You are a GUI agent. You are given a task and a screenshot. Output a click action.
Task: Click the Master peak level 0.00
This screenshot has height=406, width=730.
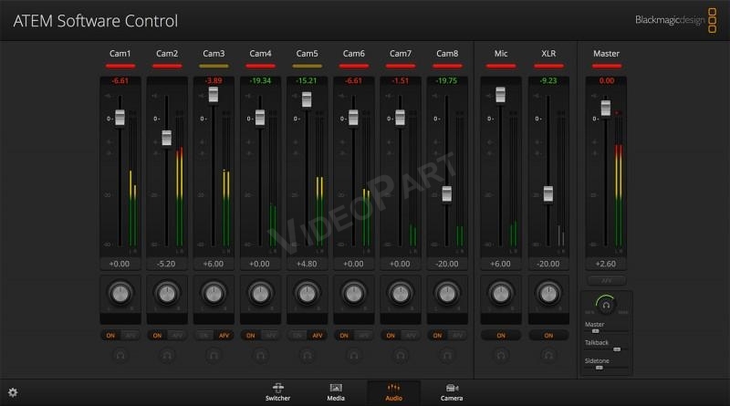click(607, 80)
